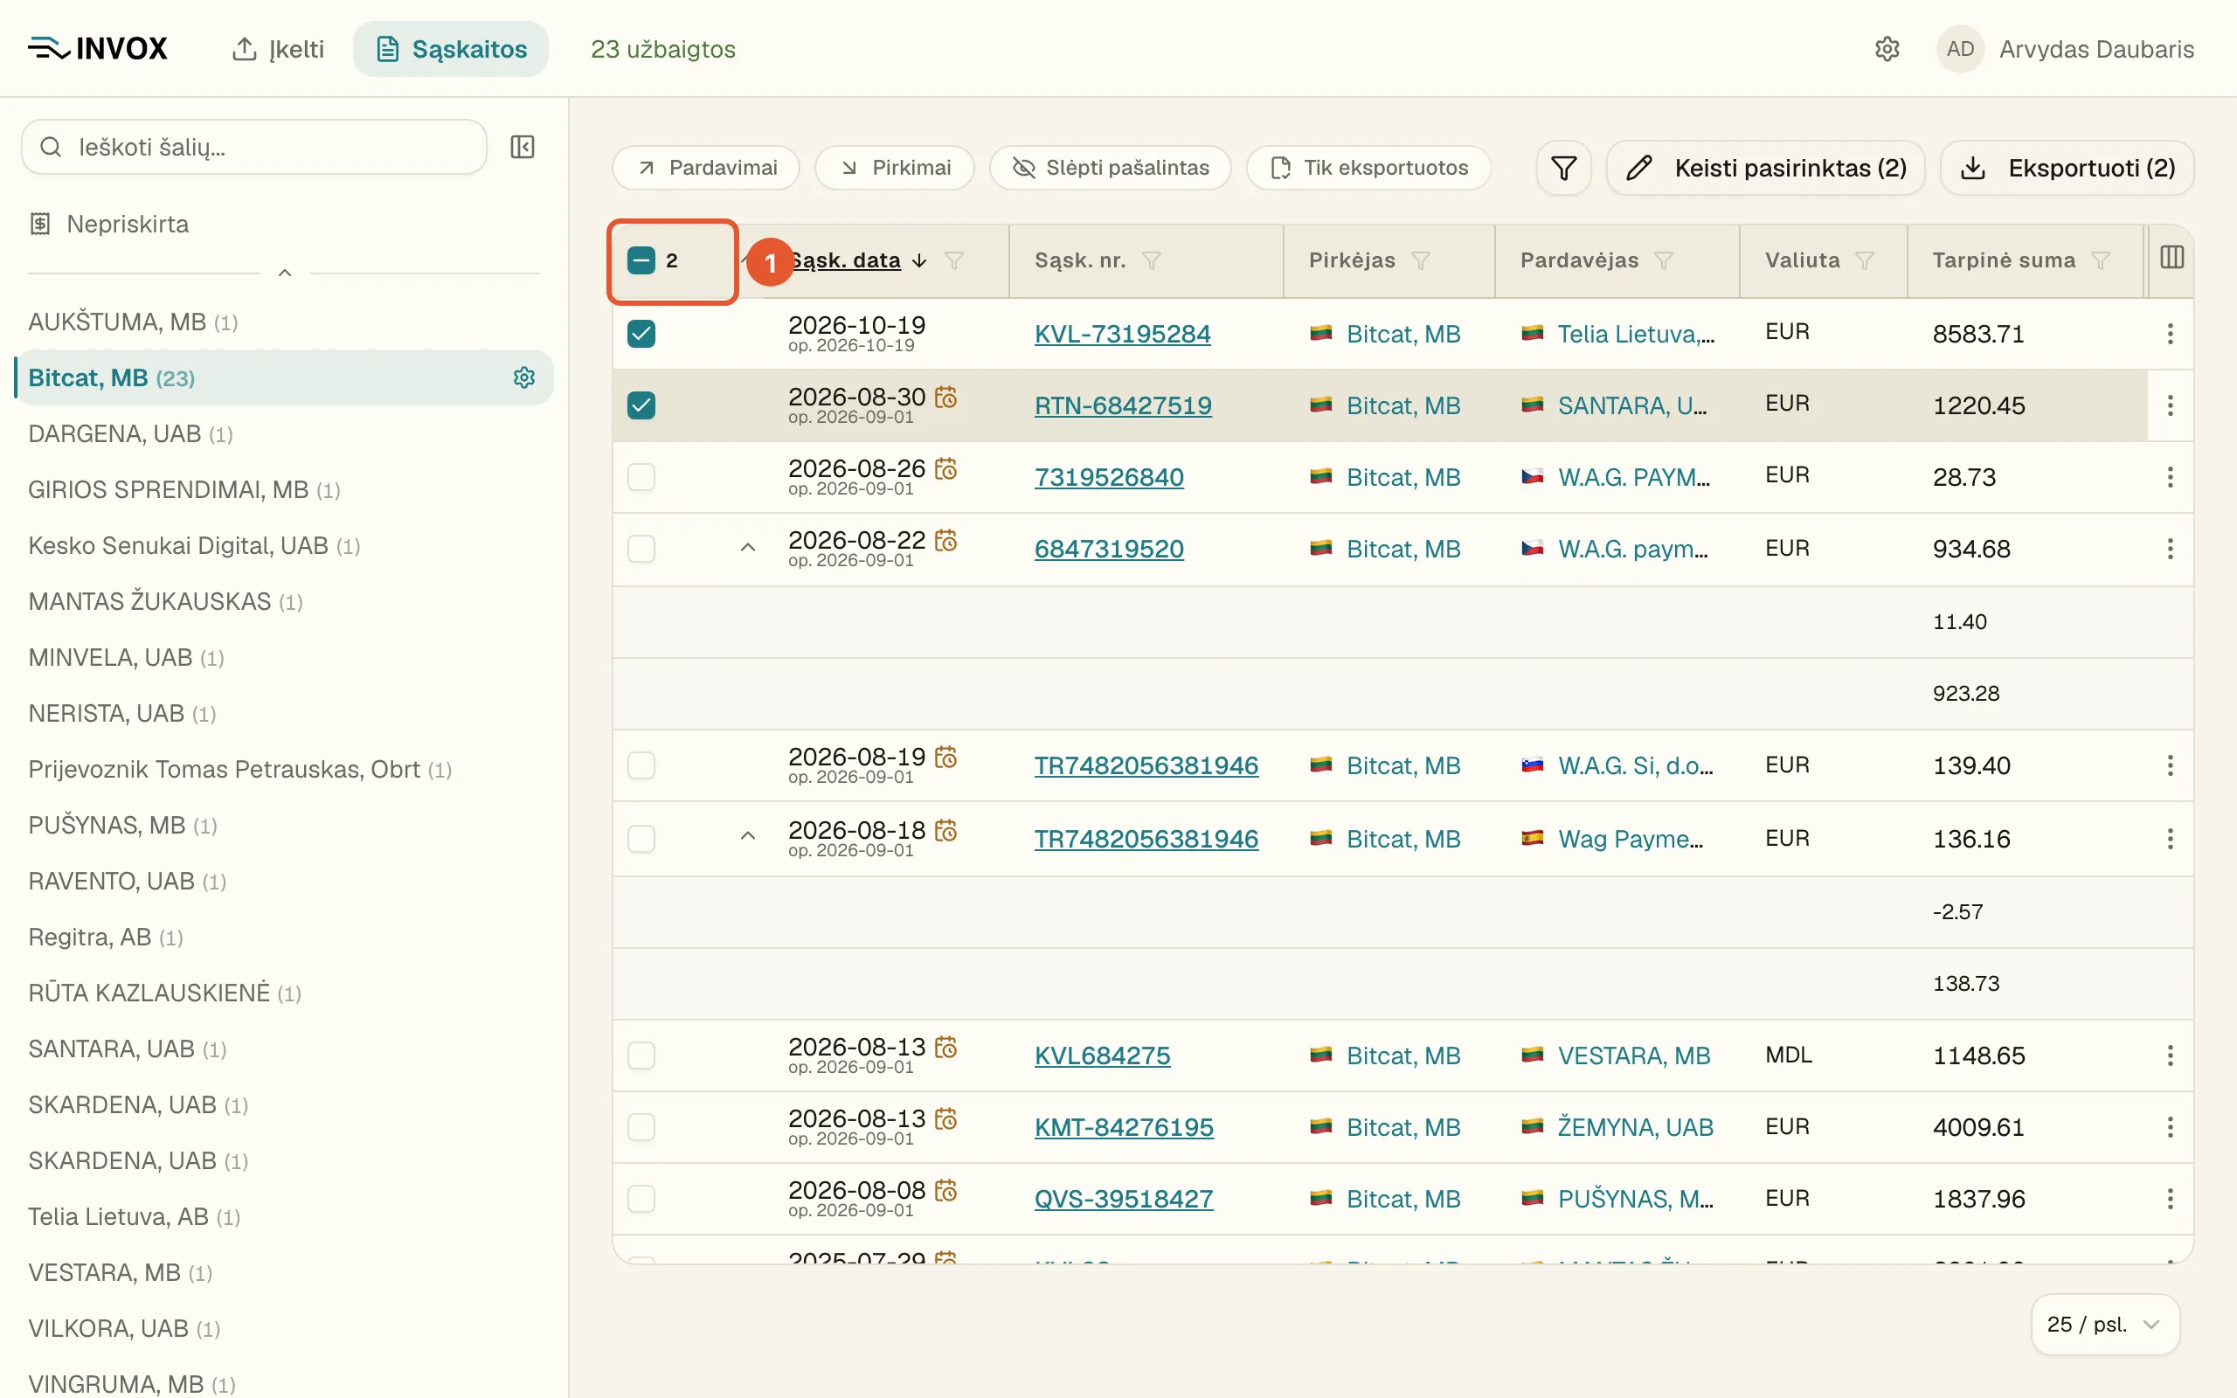Switch to the Sąskaitos tab
Viewport: 2237px width, 1398px height.
[451, 49]
